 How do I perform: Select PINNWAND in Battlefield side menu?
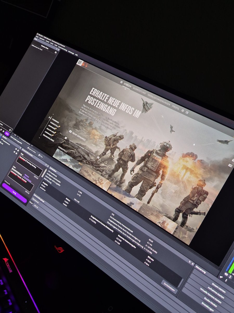pos(55,121)
